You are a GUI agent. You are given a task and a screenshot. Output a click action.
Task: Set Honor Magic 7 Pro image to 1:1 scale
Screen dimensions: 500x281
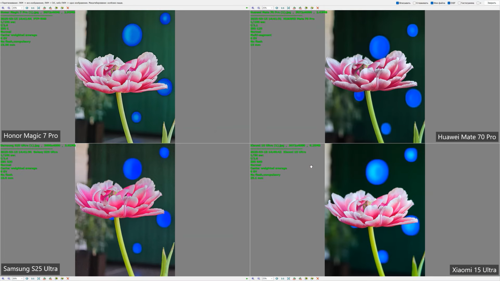[33, 8]
